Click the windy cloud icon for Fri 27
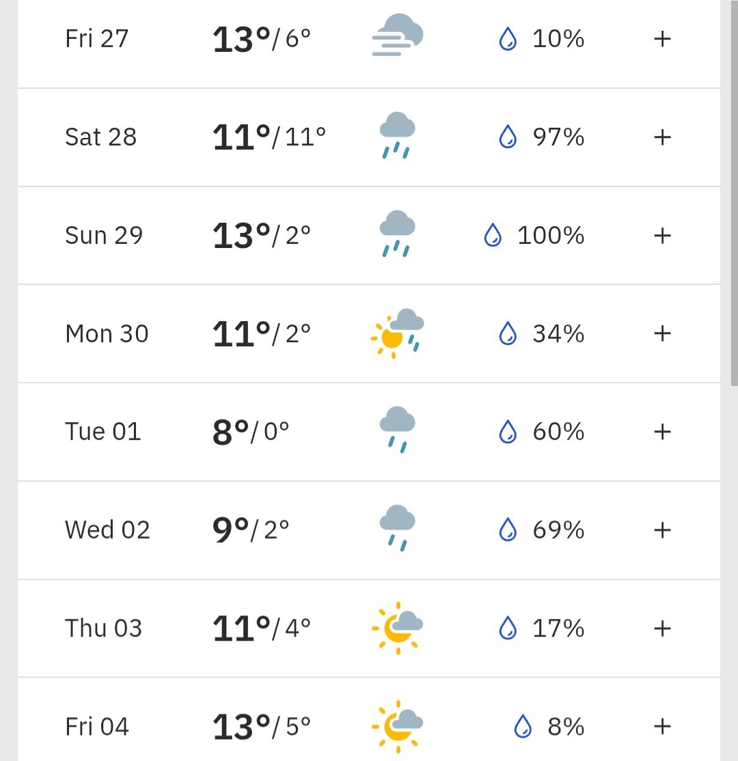738x761 pixels. [398, 36]
